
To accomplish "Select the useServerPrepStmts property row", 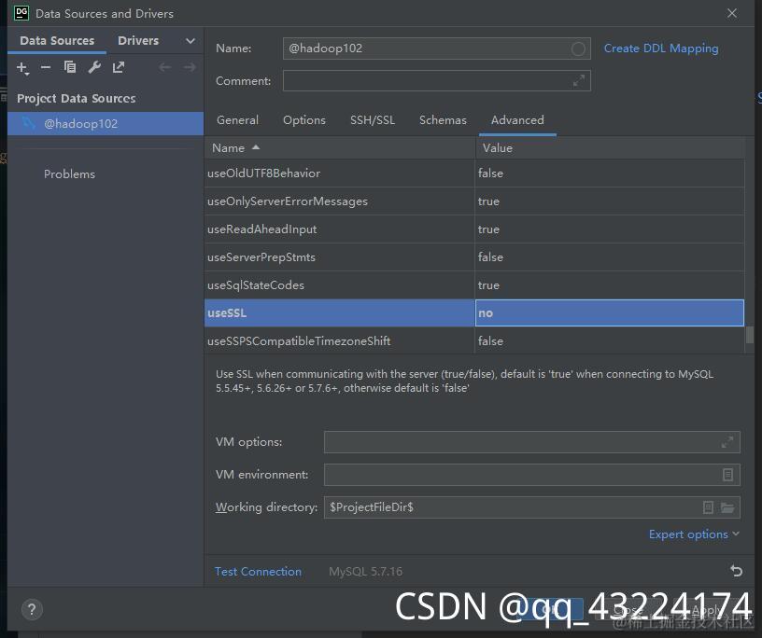I will (474, 257).
